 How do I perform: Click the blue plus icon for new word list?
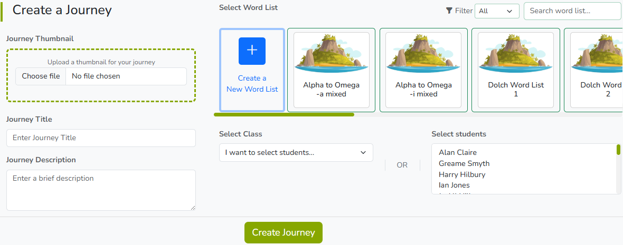252,51
